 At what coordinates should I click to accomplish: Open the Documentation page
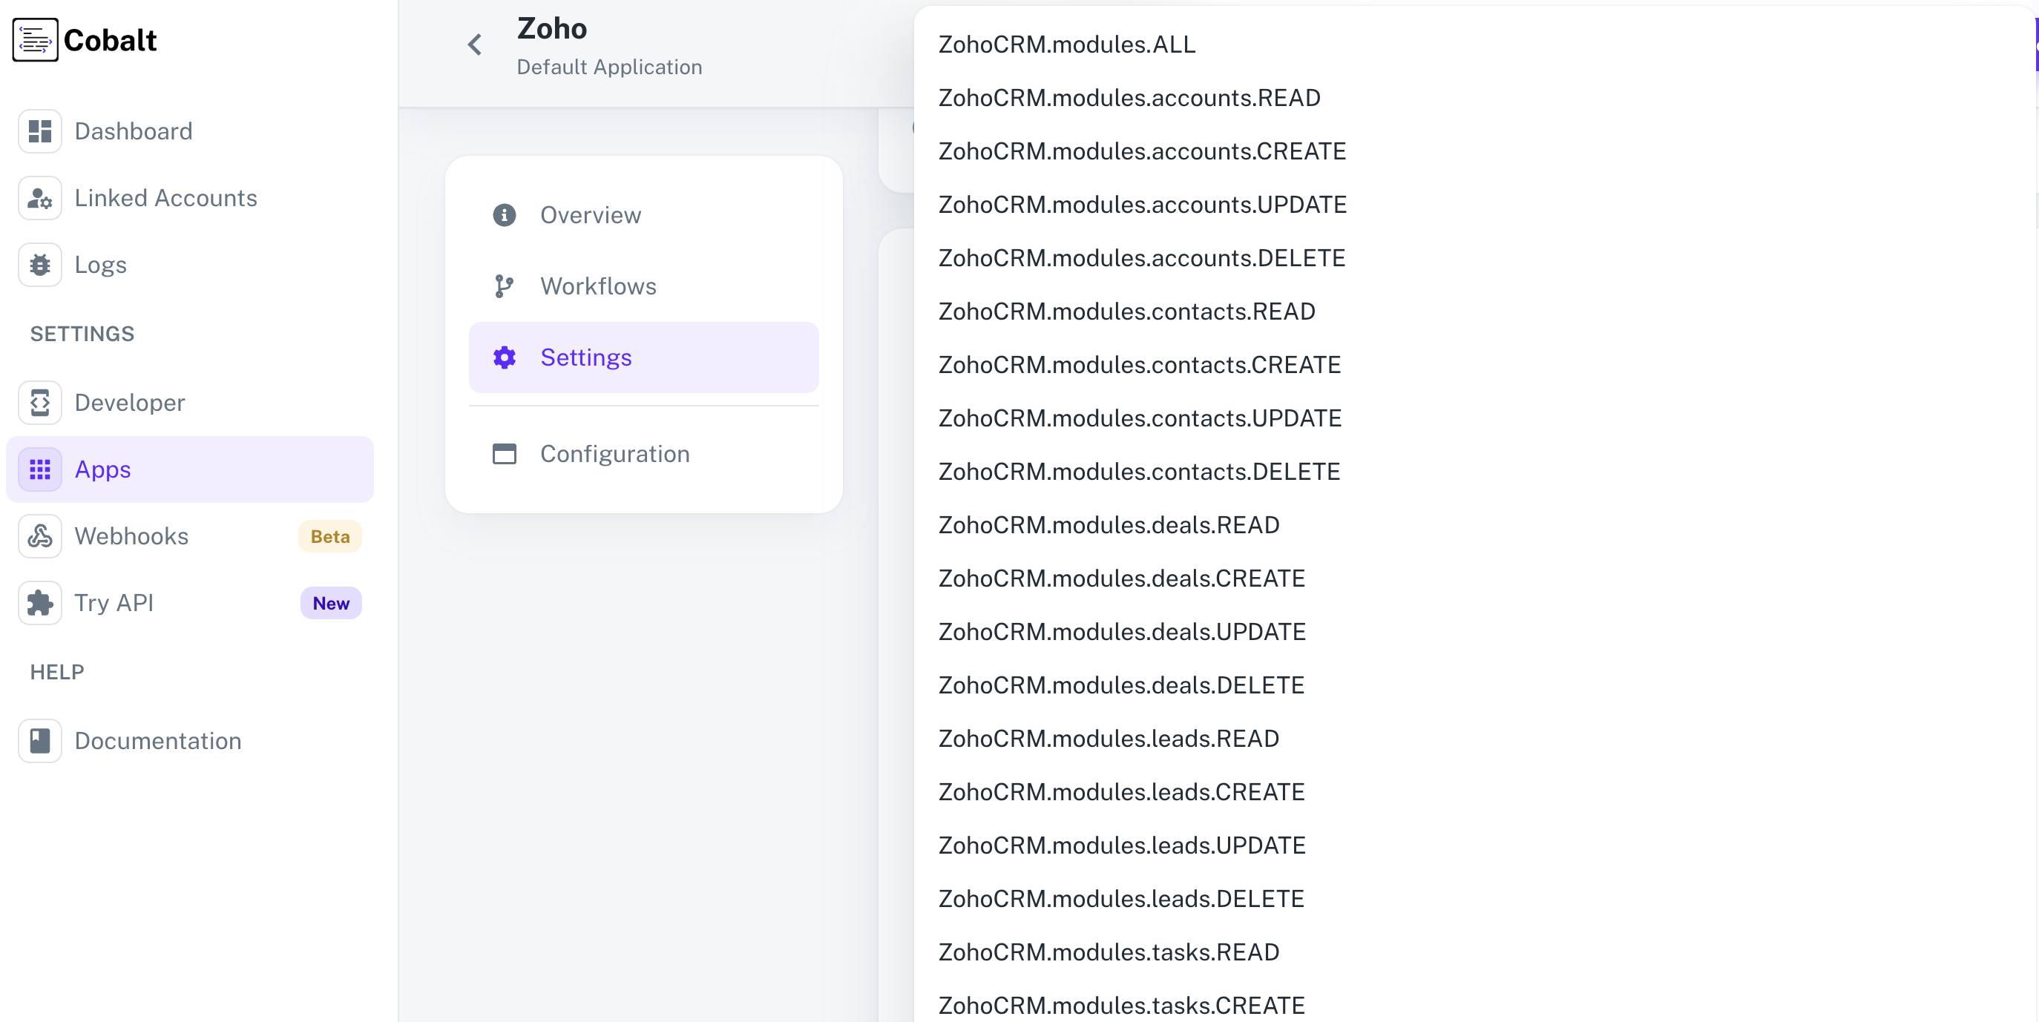(x=157, y=740)
